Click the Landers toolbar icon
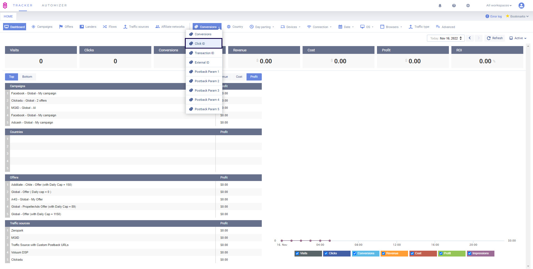This screenshot has height=269, width=533. coord(82,27)
